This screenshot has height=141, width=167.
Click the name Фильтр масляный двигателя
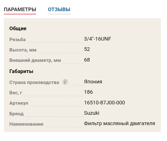click(119, 123)
